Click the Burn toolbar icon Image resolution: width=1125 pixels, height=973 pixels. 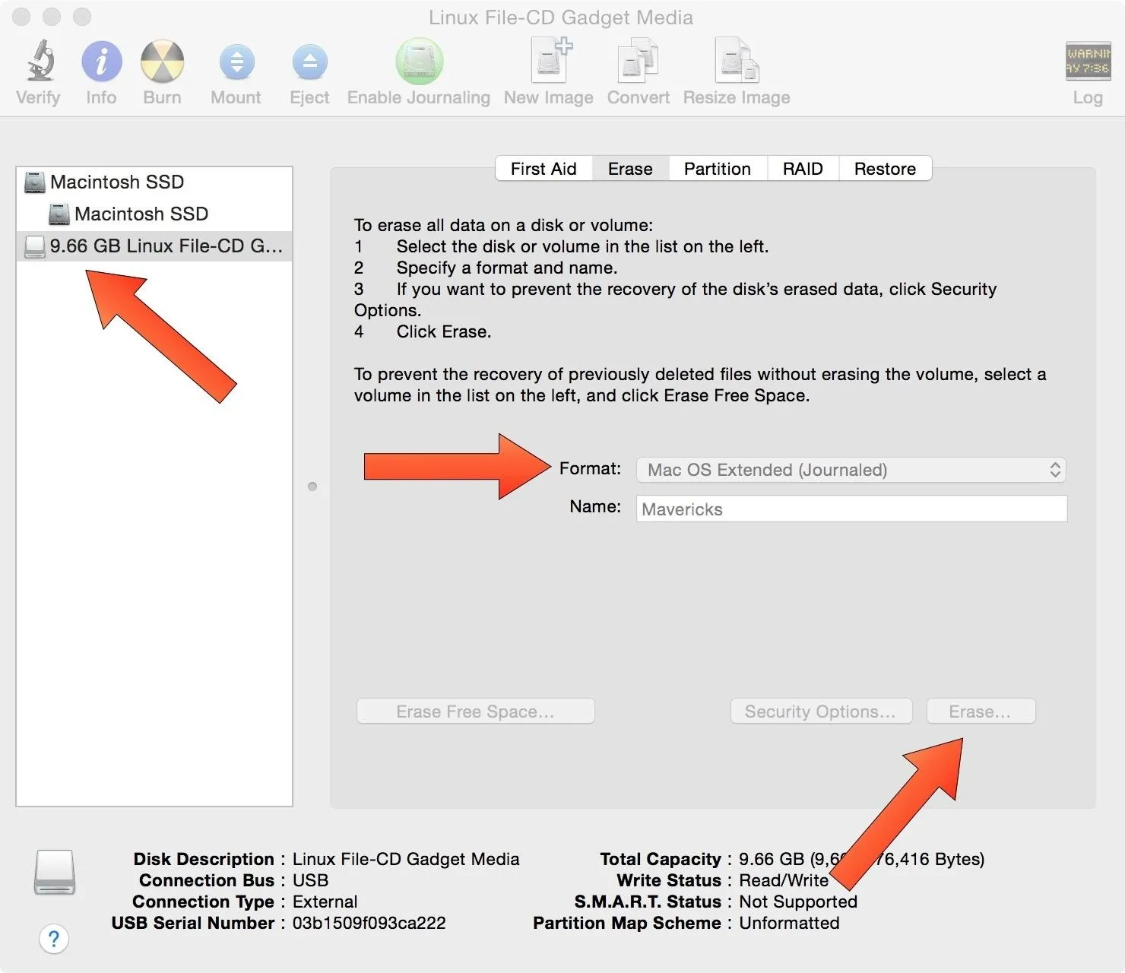162,62
